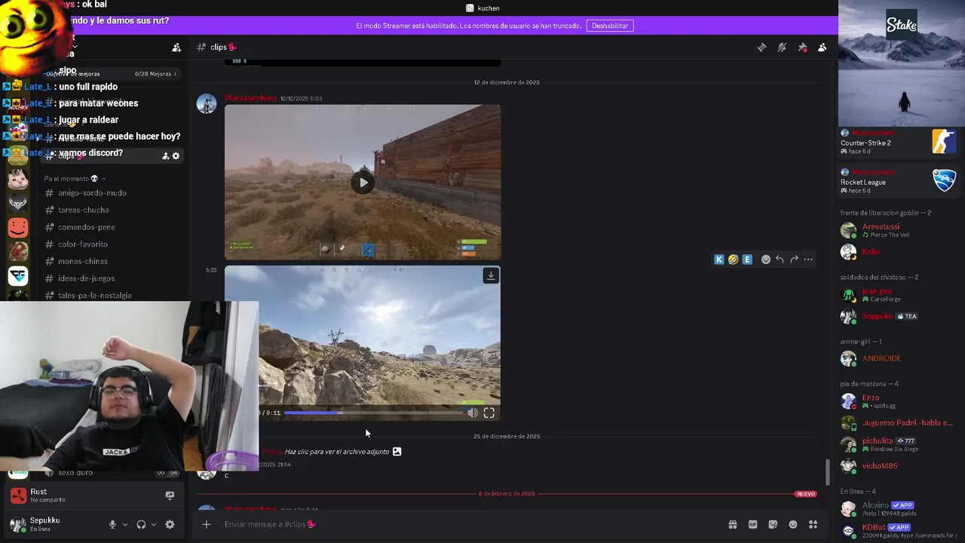Toggle the member list panel

pyautogui.click(x=823, y=48)
